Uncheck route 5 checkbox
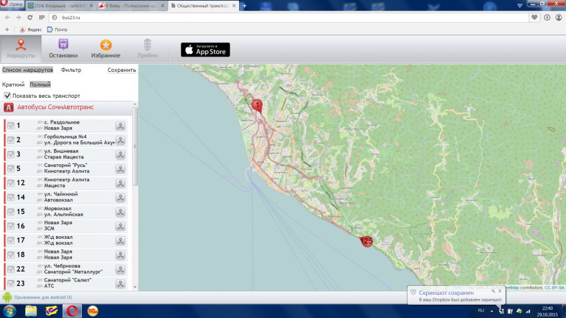The height and width of the screenshot is (318, 566). pyautogui.click(x=11, y=169)
